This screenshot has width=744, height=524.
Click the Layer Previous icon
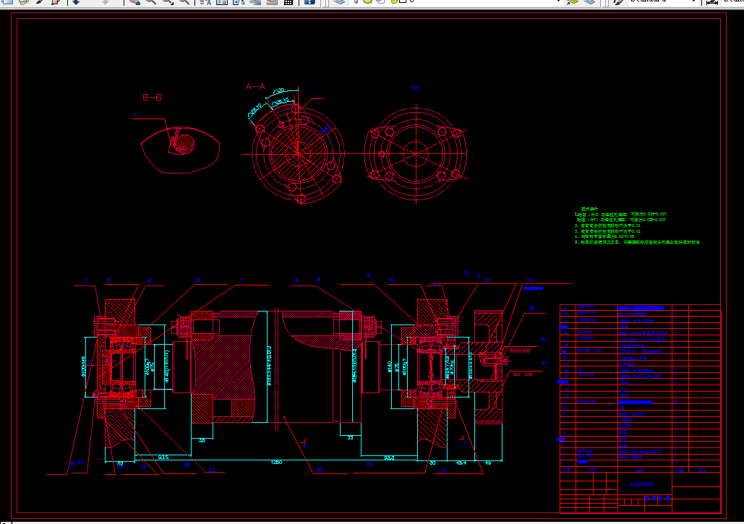[589, 2]
